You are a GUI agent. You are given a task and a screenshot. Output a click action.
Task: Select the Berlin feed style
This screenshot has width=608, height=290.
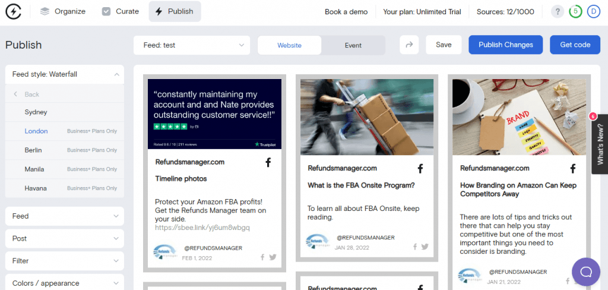coord(65,150)
